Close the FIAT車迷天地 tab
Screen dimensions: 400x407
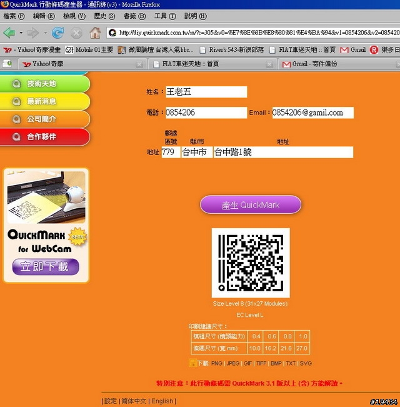click(269, 64)
